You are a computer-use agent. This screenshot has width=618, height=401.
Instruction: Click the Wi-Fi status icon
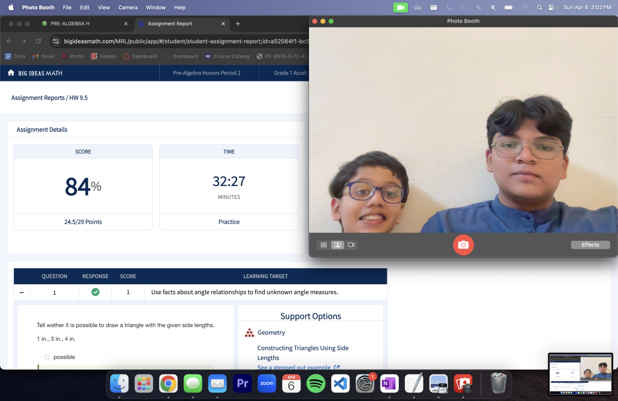pyautogui.click(x=525, y=8)
